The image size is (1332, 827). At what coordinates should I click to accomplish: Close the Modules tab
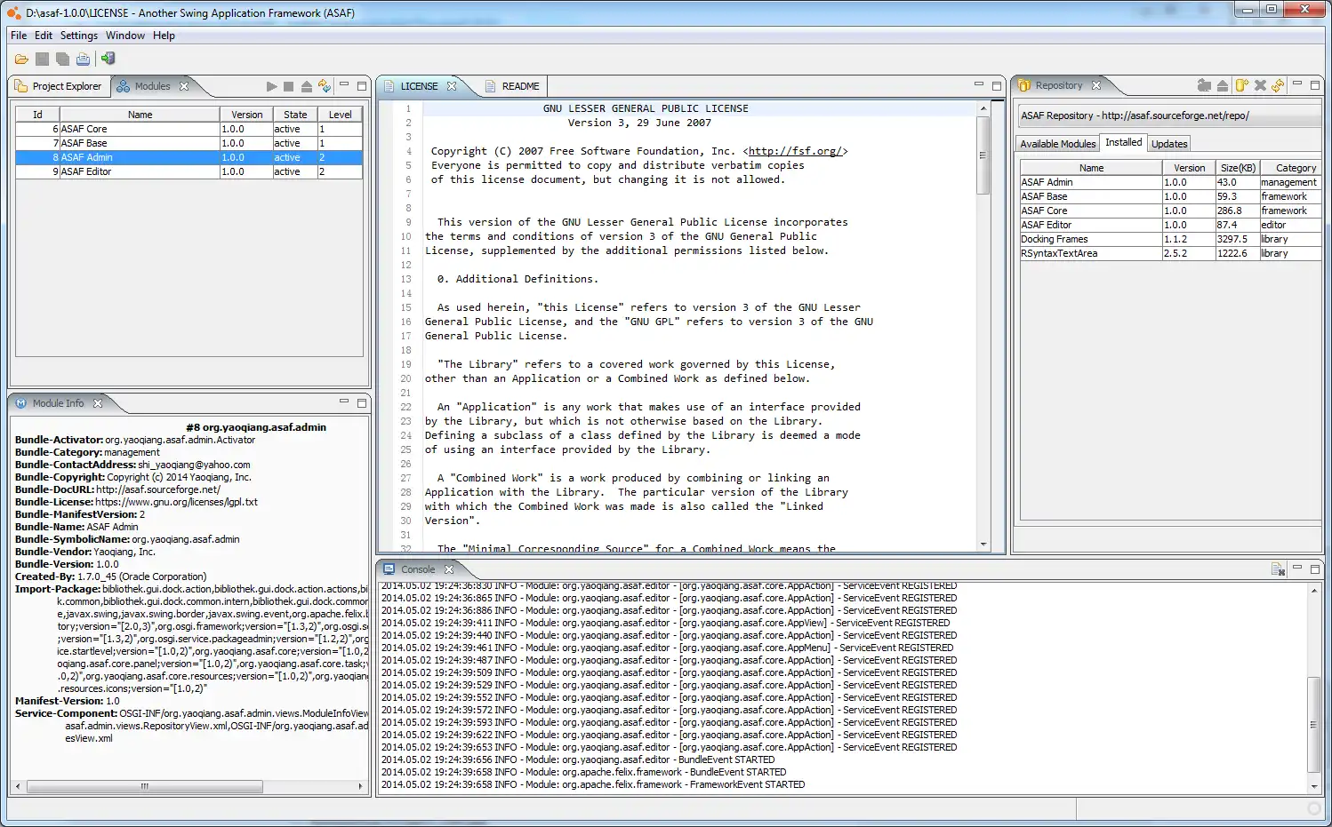[184, 86]
